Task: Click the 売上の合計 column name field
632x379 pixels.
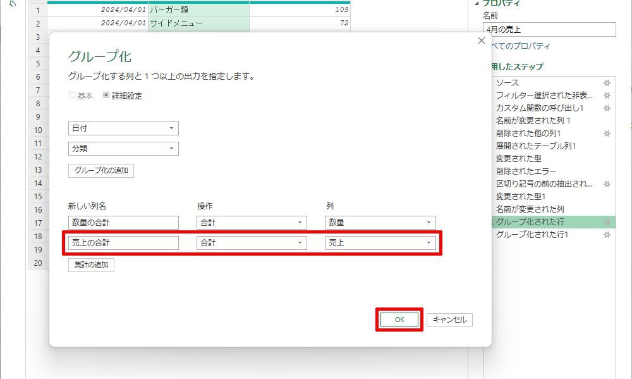Action: [123, 242]
